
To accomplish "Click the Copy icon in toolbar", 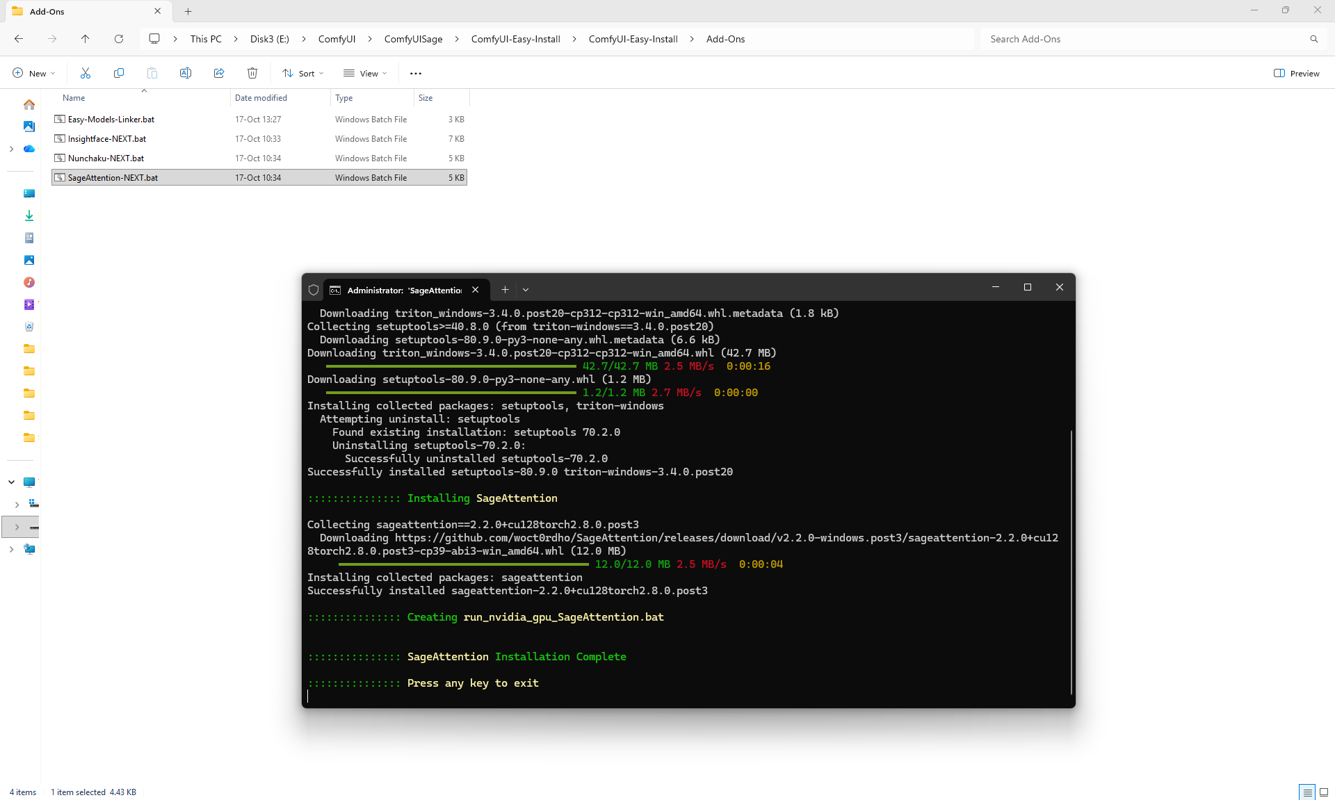I will tap(119, 73).
